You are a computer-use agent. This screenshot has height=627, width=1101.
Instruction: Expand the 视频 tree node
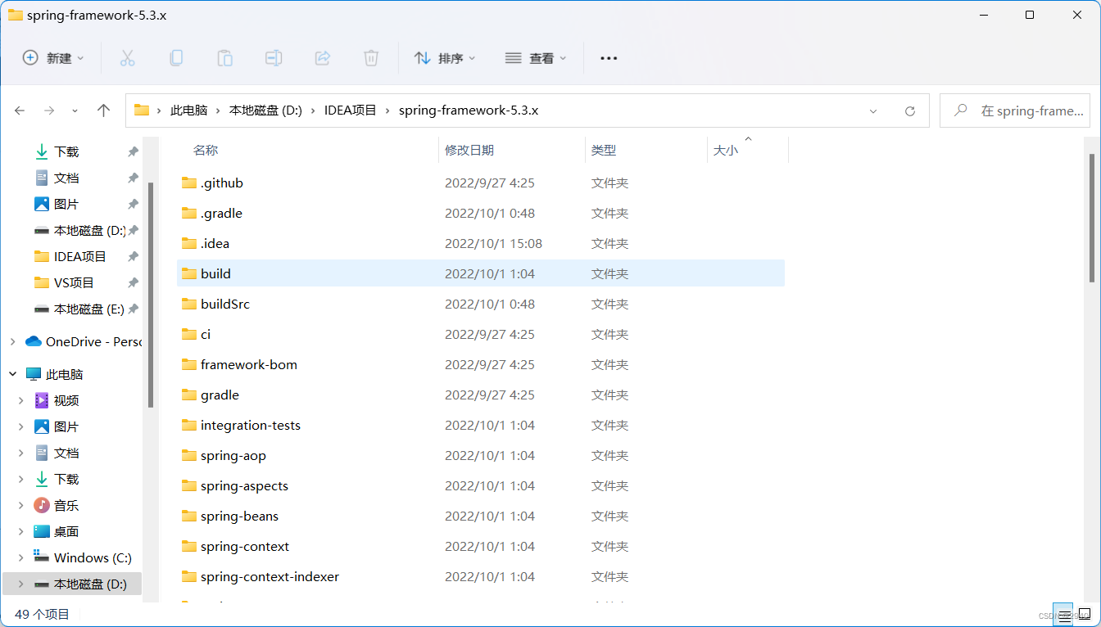[x=20, y=400]
